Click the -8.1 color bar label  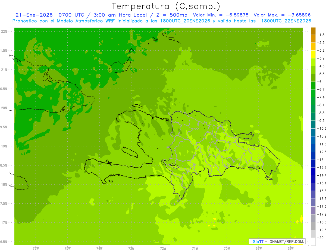click(321, 105)
